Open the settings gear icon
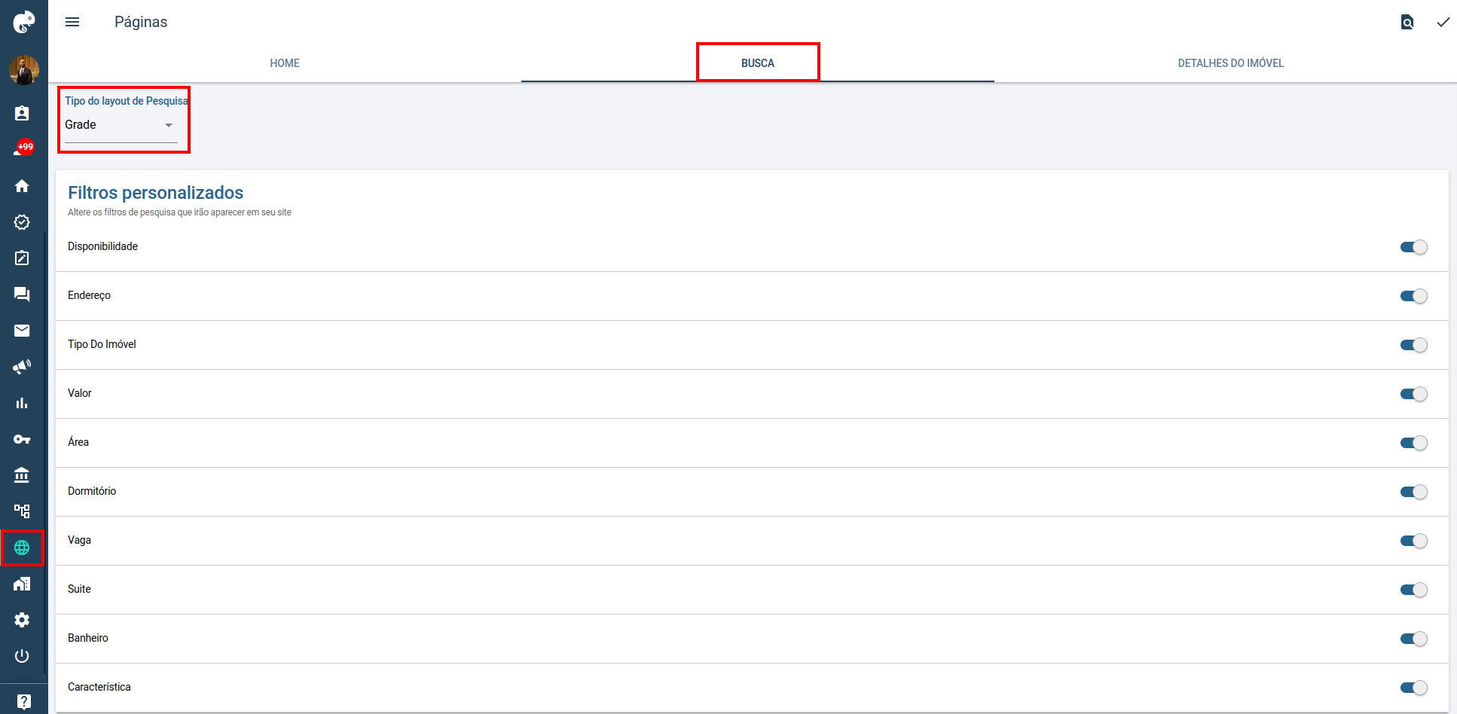 pos(22,620)
